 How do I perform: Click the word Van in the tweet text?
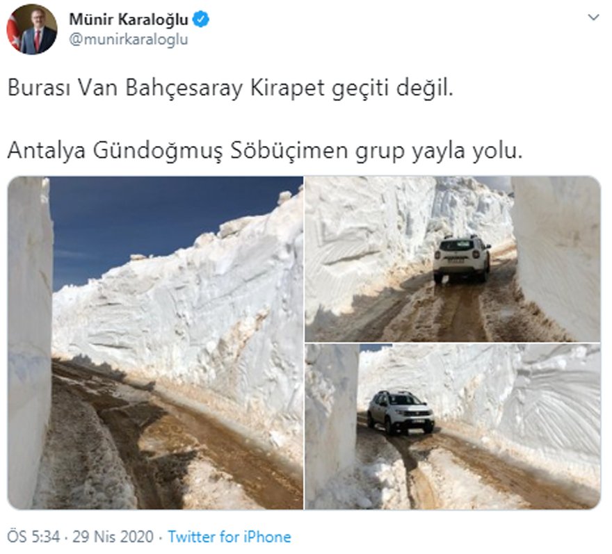click(97, 88)
